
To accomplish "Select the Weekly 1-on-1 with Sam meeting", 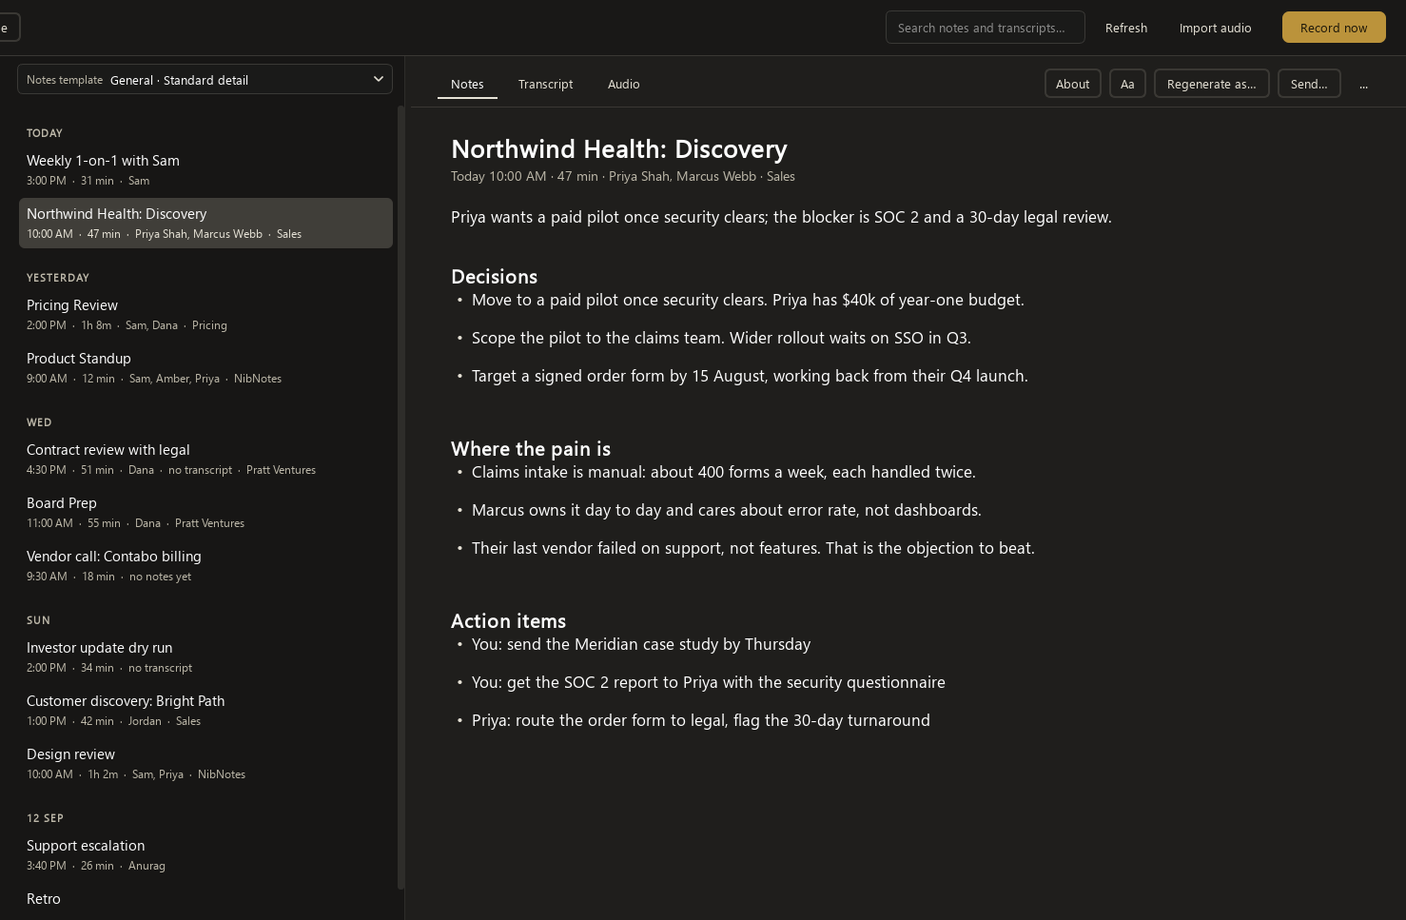I will coord(205,169).
